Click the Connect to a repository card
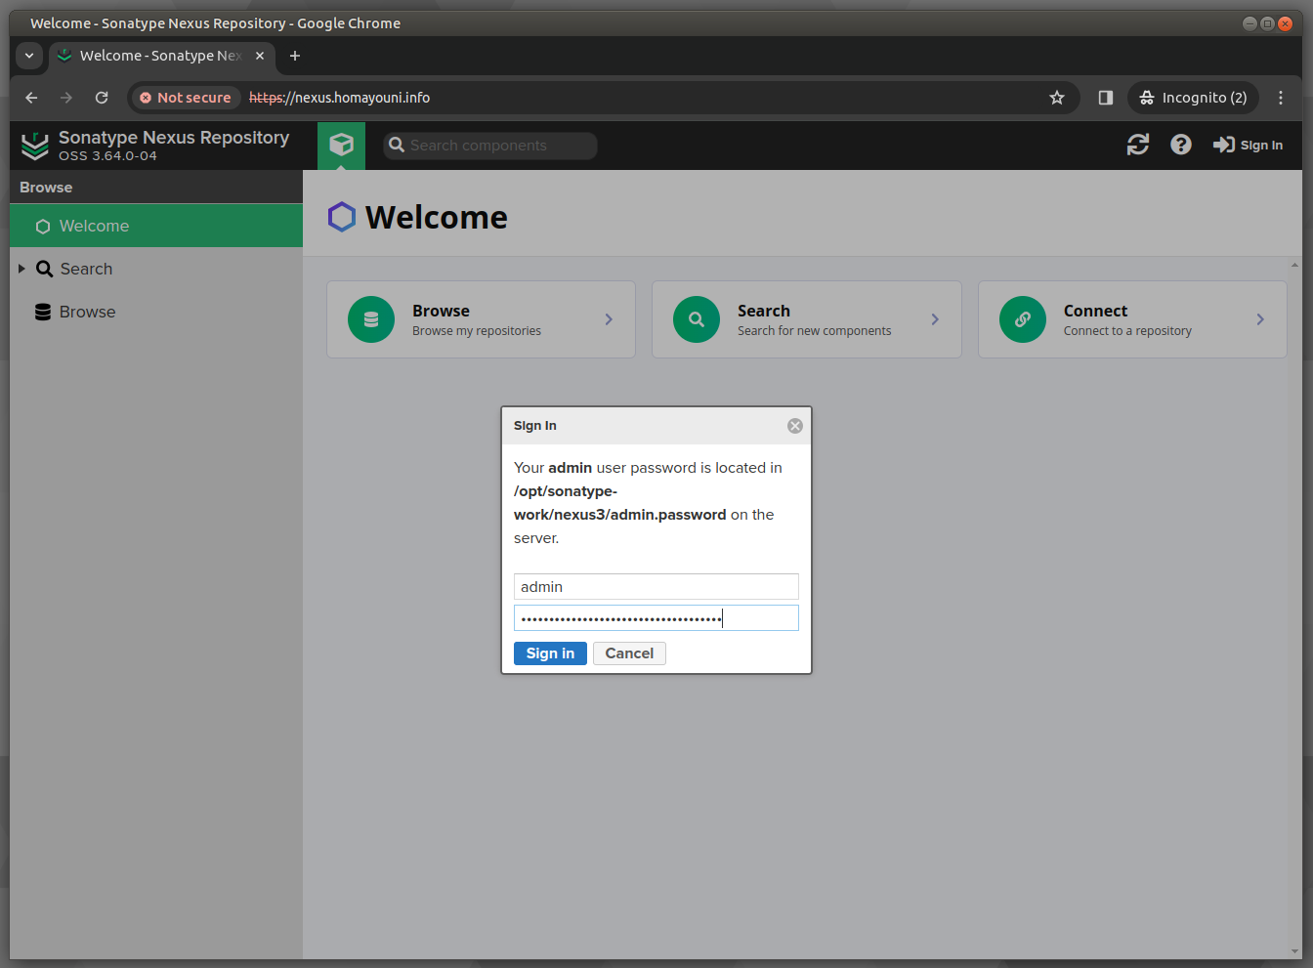The image size is (1313, 968). 1132,319
